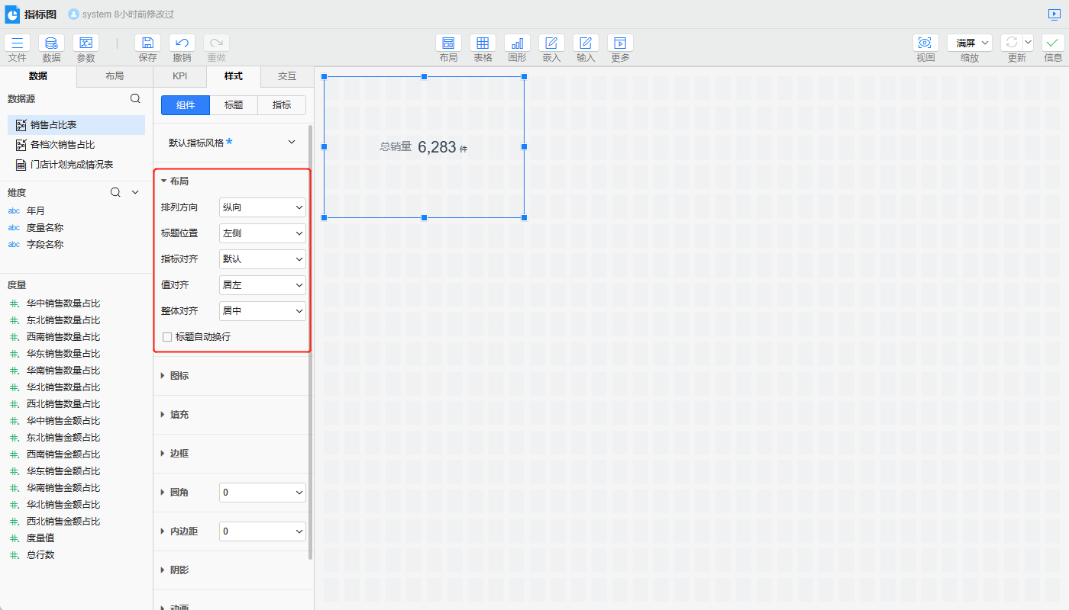Screen dimensions: 1069x610
Task: Click the 撤销 undo icon
Action: (x=182, y=43)
